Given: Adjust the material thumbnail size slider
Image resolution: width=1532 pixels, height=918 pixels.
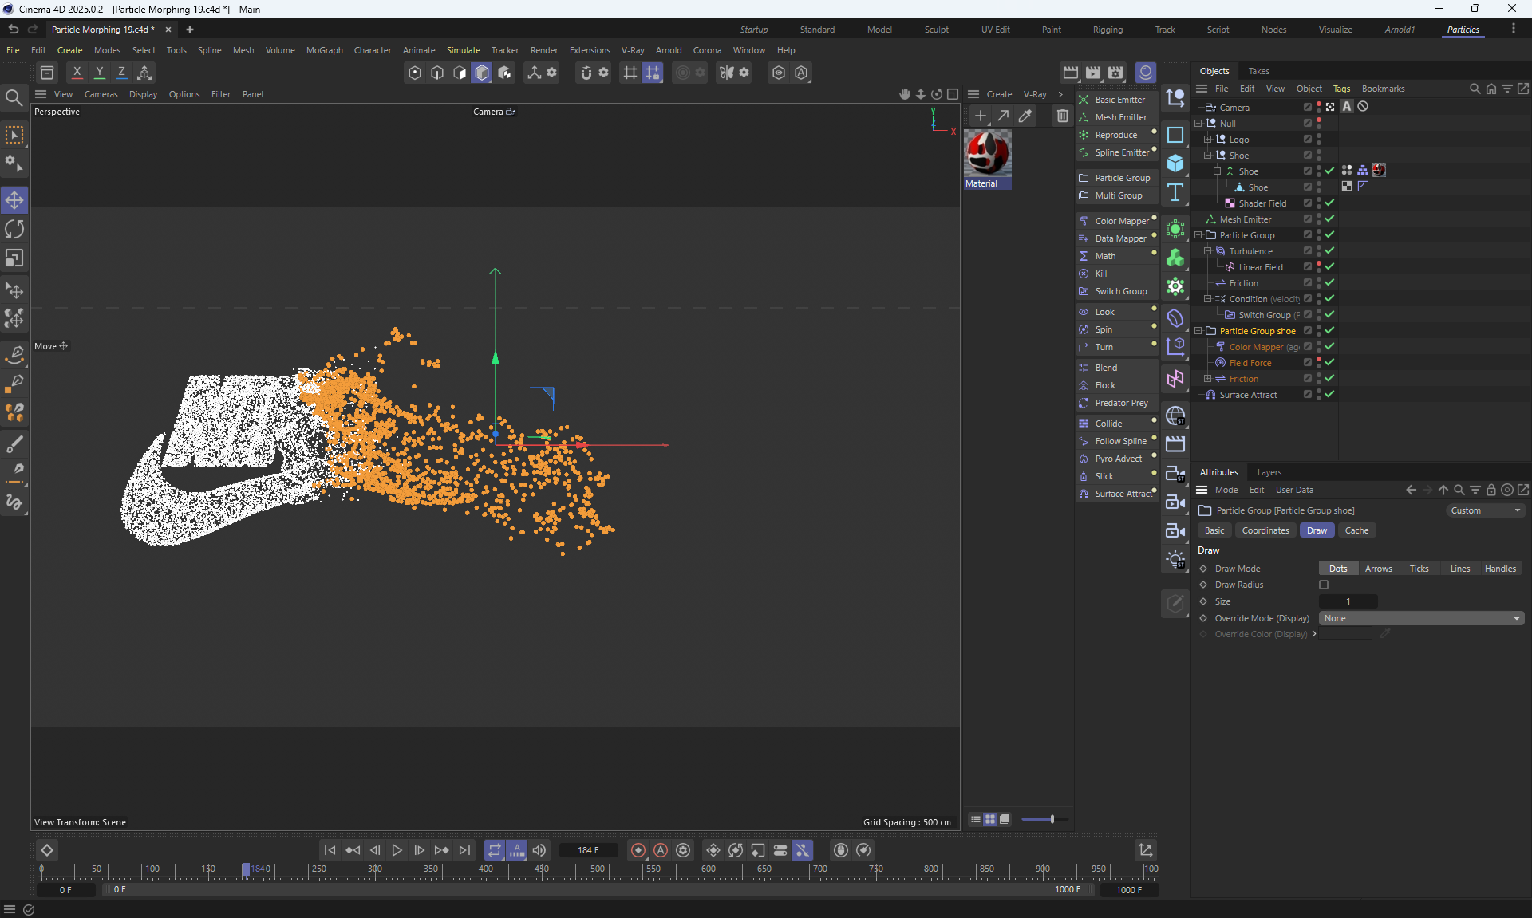Looking at the screenshot, I should click(1052, 819).
